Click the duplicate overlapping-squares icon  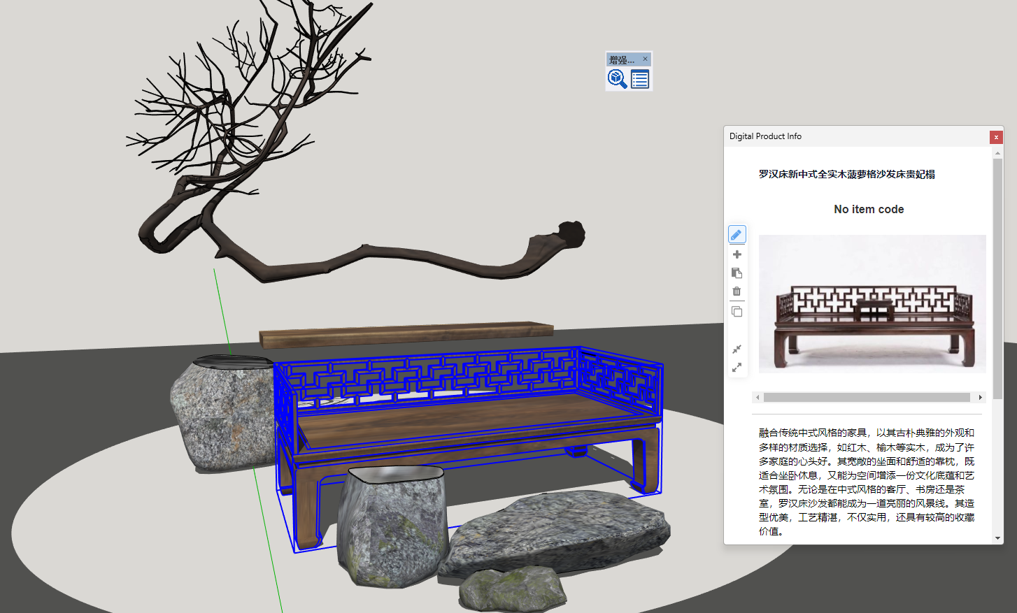(x=737, y=312)
